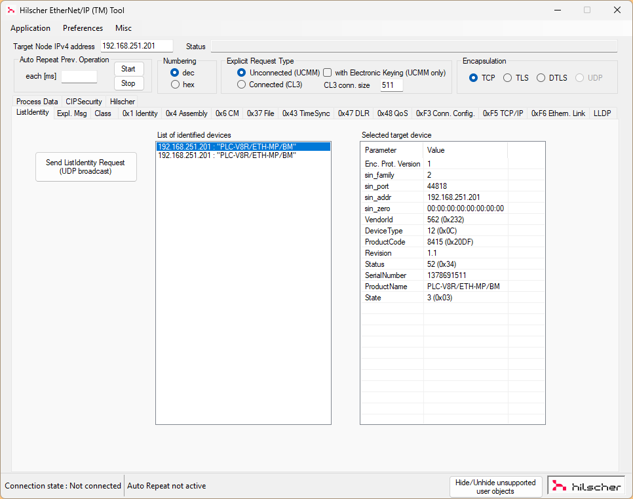633x499 pixels.
Task: Select the ListIdentity tab
Action: [32, 112]
